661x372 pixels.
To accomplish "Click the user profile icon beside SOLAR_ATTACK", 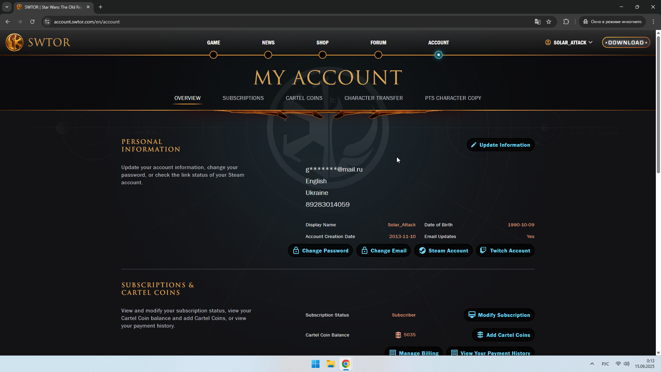I will click(x=548, y=42).
